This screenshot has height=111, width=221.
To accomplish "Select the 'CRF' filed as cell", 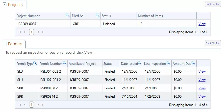I will coord(86,24).
